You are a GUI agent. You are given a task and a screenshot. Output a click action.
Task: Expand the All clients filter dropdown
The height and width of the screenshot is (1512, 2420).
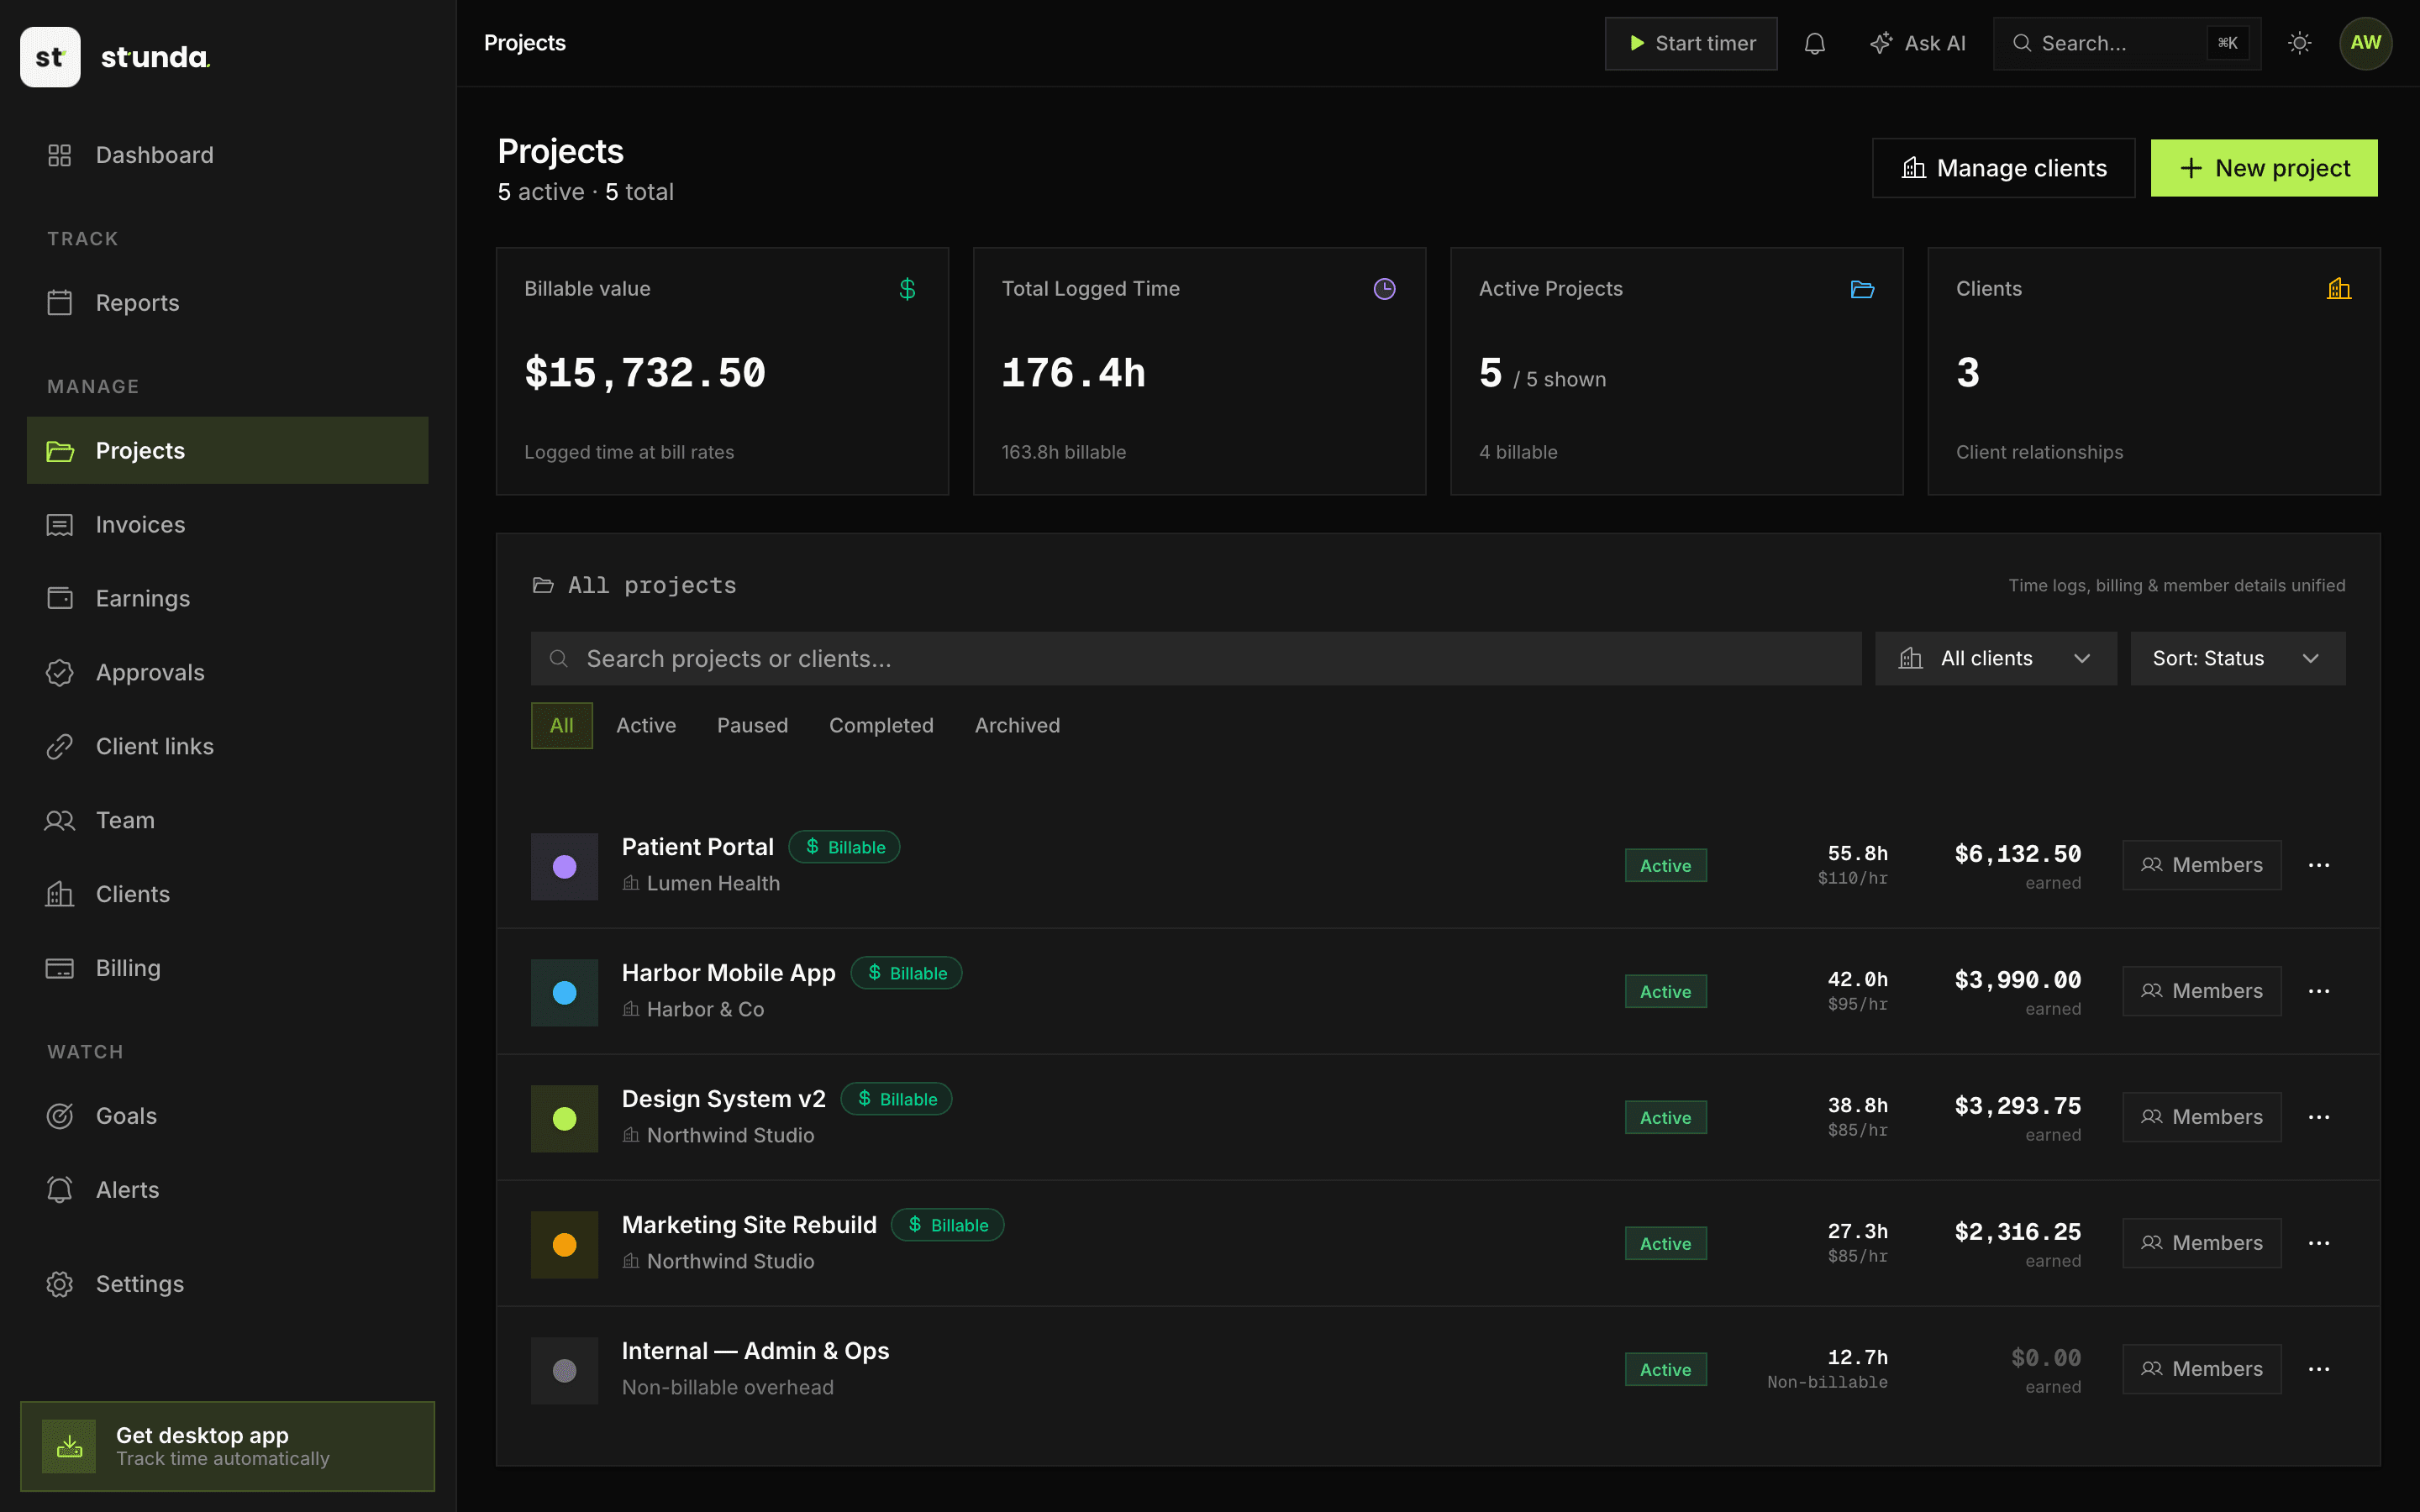[x=1995, y=658]
